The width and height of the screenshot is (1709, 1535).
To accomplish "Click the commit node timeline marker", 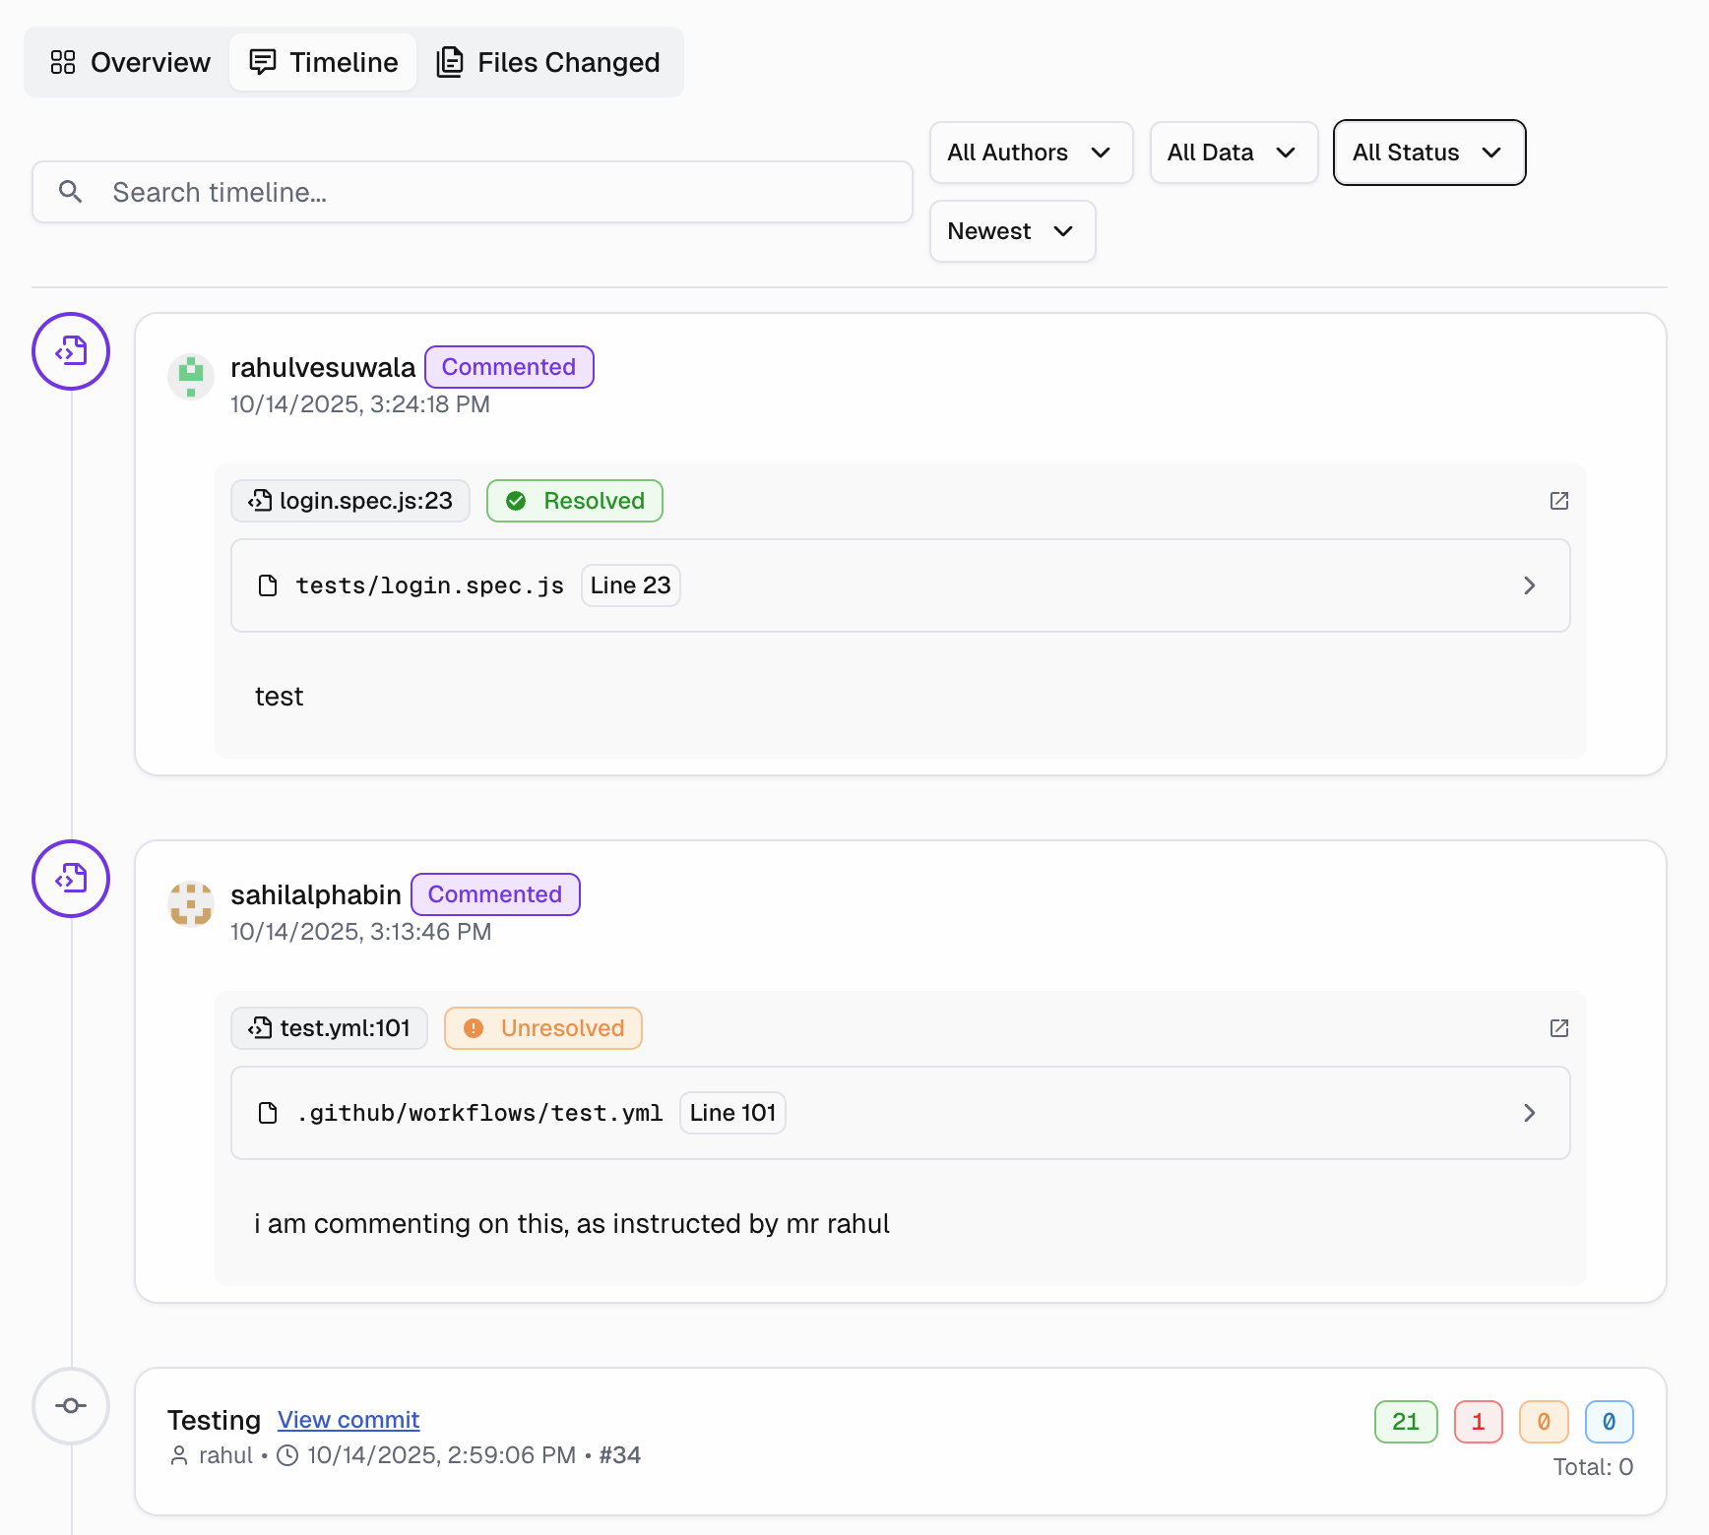I will click(71, 1406).
